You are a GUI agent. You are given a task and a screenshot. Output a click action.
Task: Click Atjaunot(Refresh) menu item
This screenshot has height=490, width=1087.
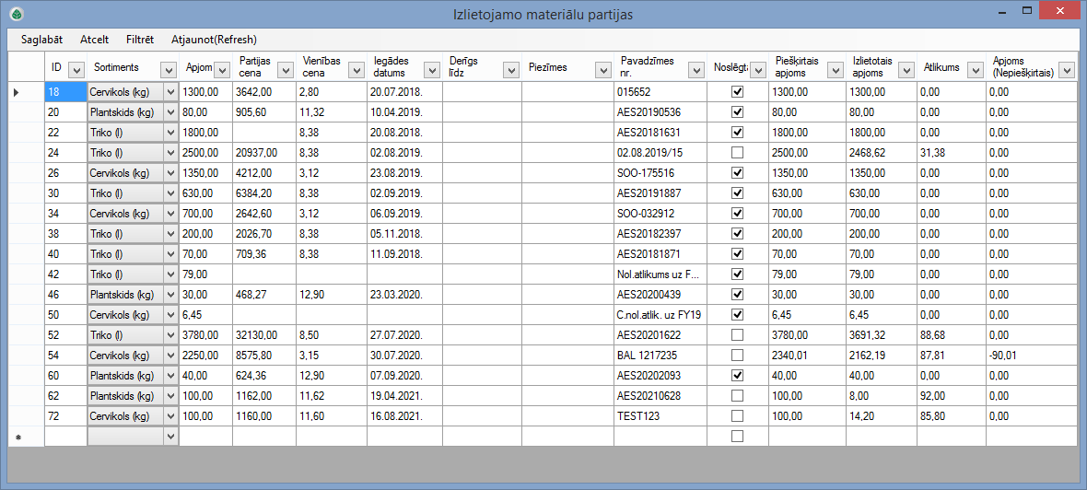[x=214, y=40]
